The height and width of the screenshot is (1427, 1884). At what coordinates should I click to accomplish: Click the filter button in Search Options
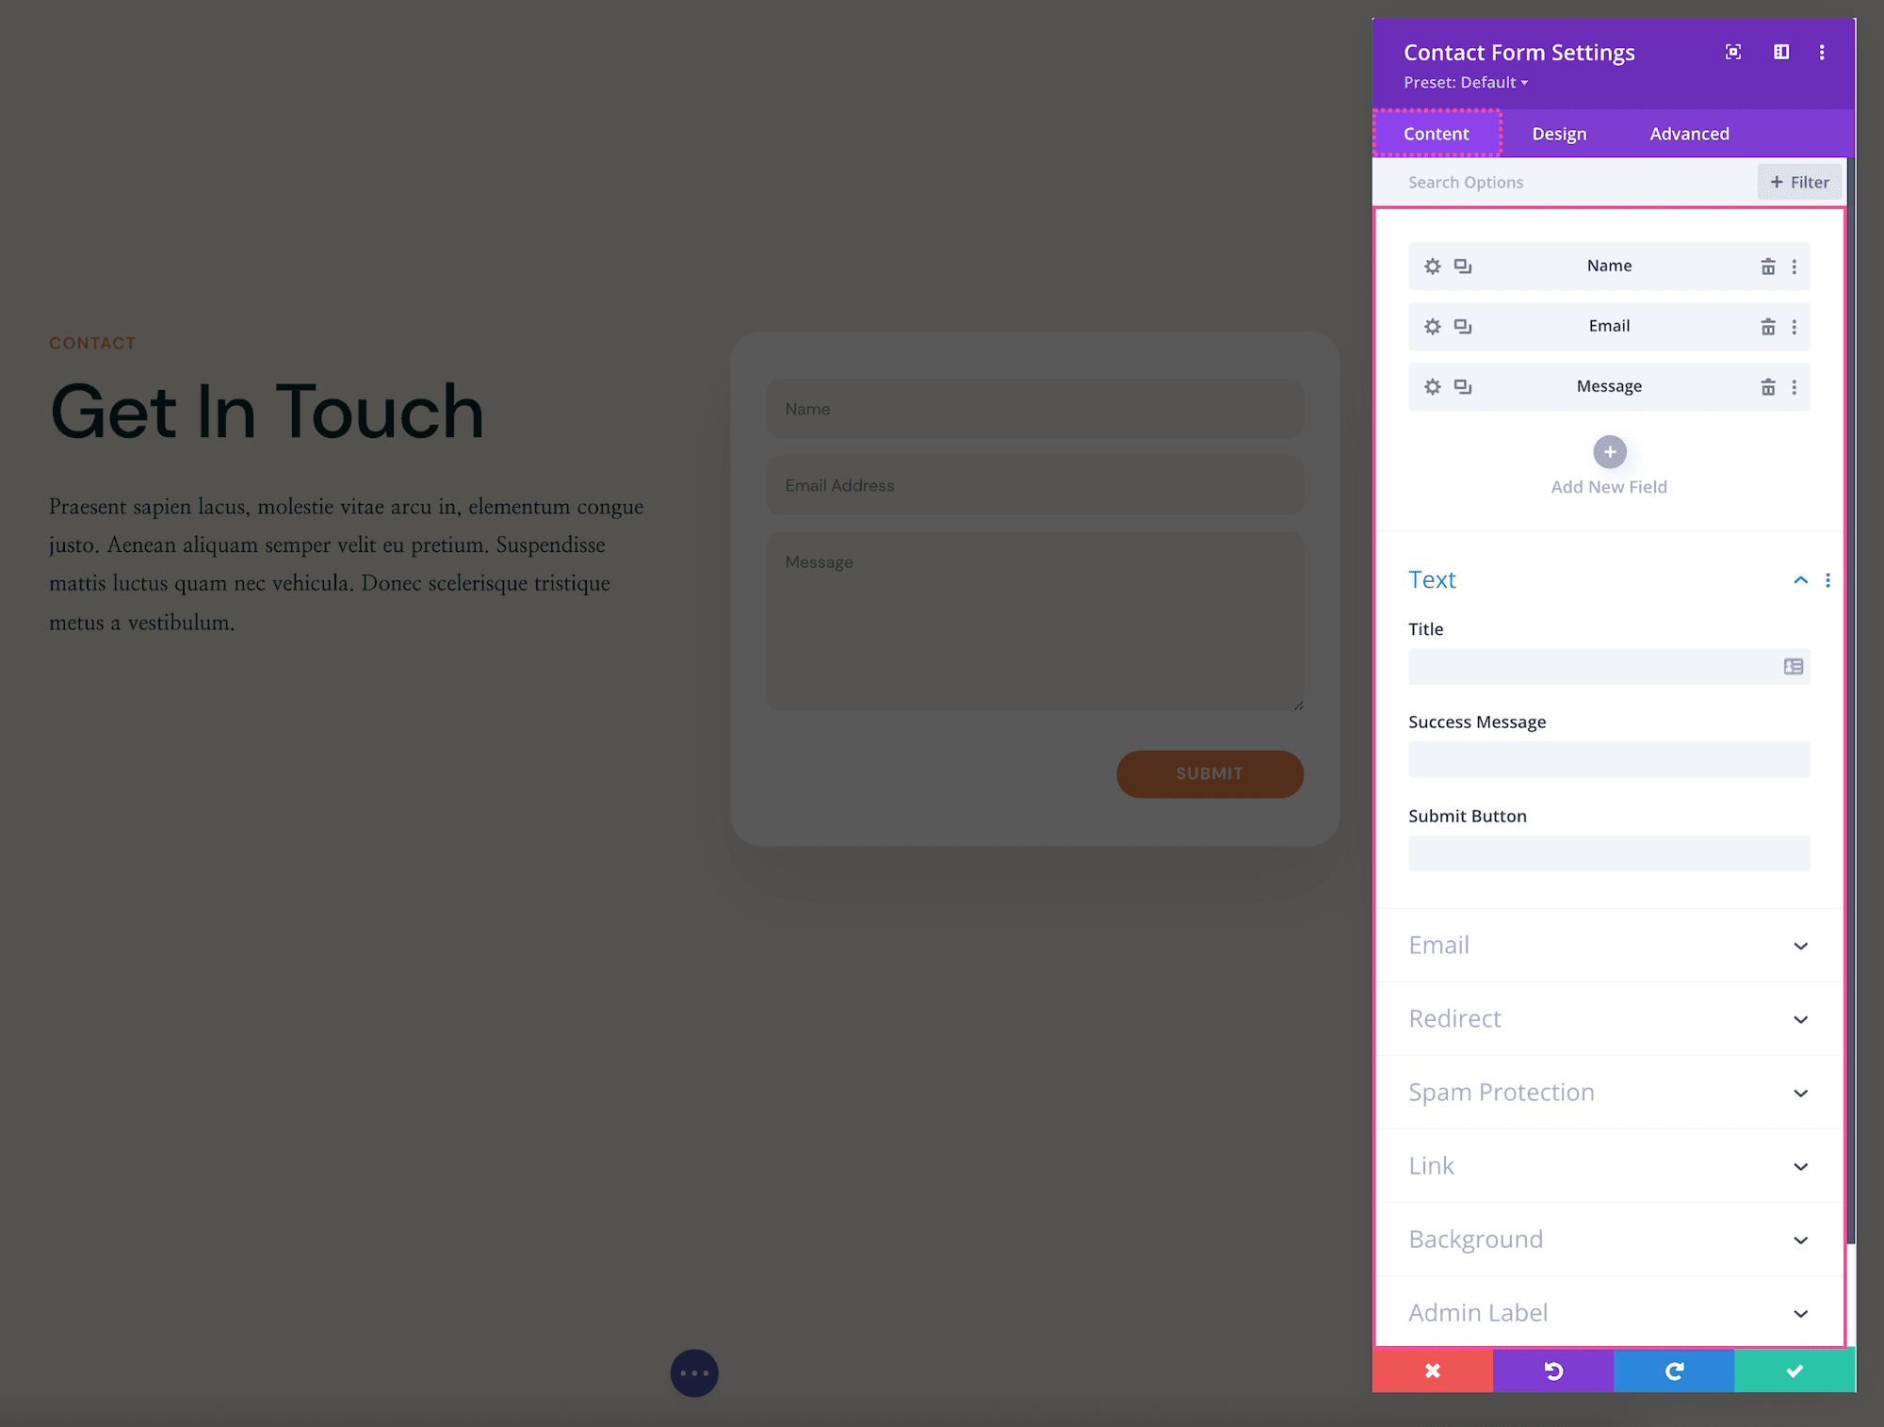pyautogui.click(x=1798, y=182)
